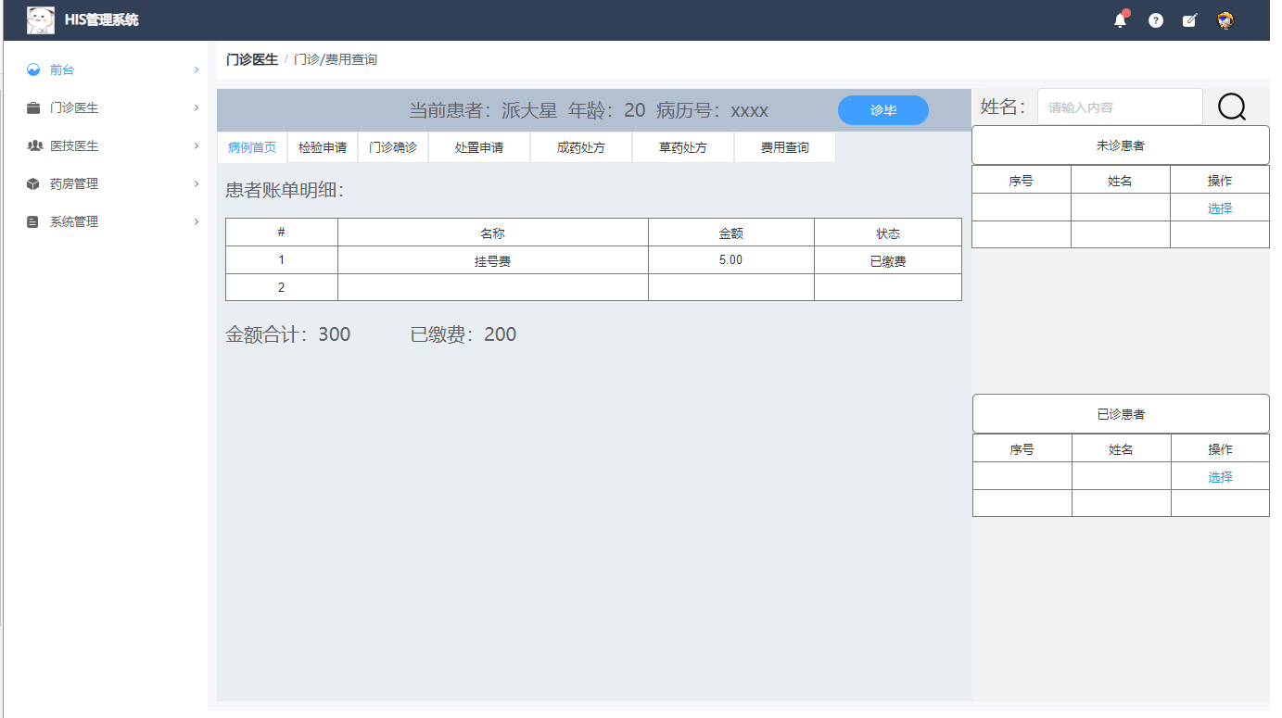The height and width of the screenshot is (718, 1282).
Task: Switch to the 费用查询 tab
Action: tap(785, 147)
